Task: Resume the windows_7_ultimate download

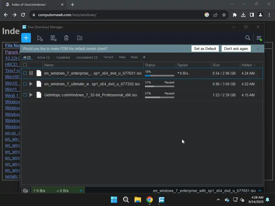Action: 31,84
